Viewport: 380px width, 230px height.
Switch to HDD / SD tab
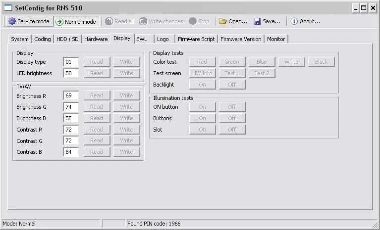(67, 39)
